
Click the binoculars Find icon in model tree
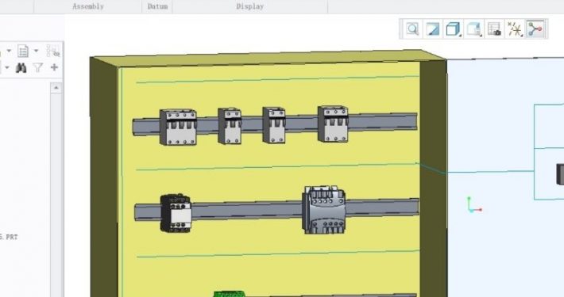[x=21, y=67]
